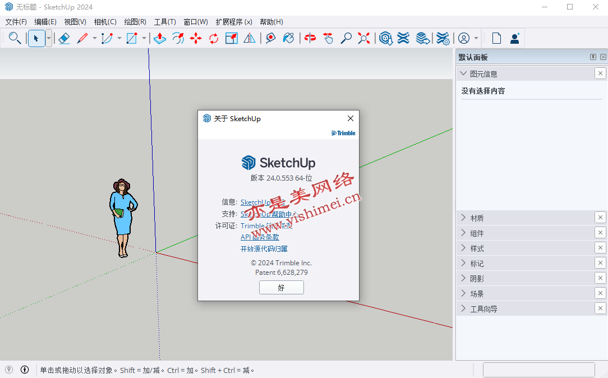The width and height of the screenshot is (608, 378).
Task: Open the Extension Manager icon
Action: (x=443, y=38)
